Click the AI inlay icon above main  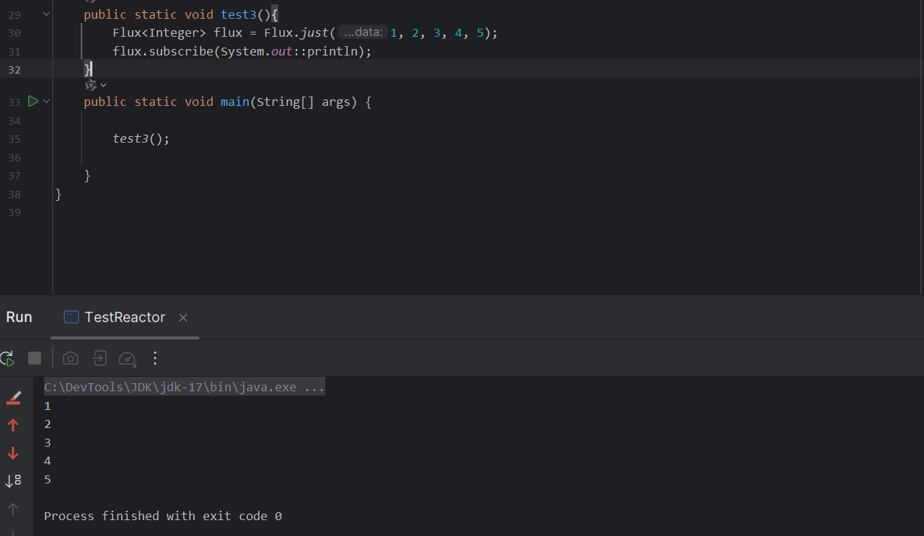click(90, 85)
